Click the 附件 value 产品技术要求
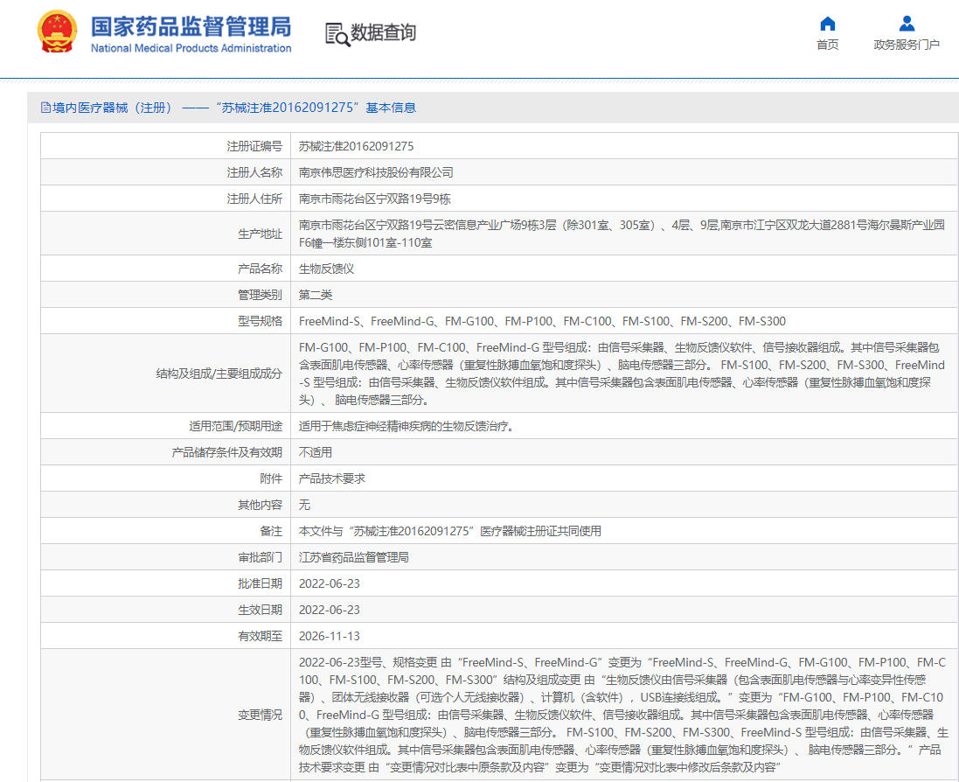 pos(331,478)
